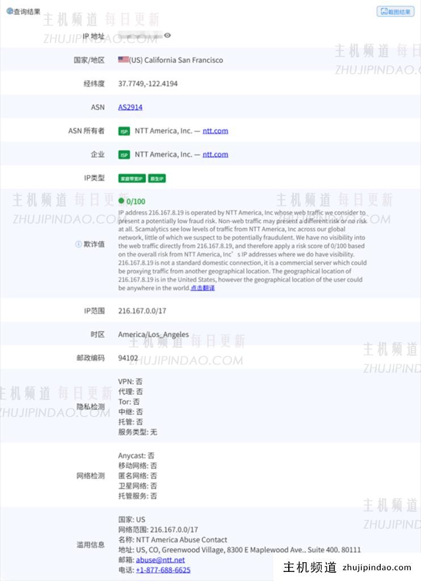Viewport: 421px width, 581px height.
Task: Click the green fraud score dot
Action: point(121,201)
